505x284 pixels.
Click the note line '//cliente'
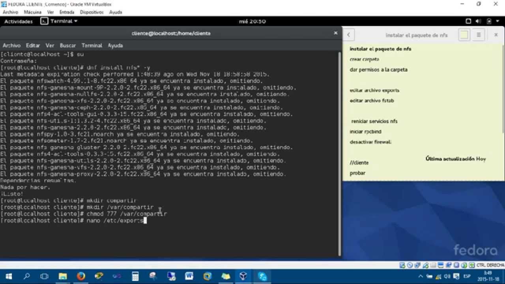[x=359, y=163]
